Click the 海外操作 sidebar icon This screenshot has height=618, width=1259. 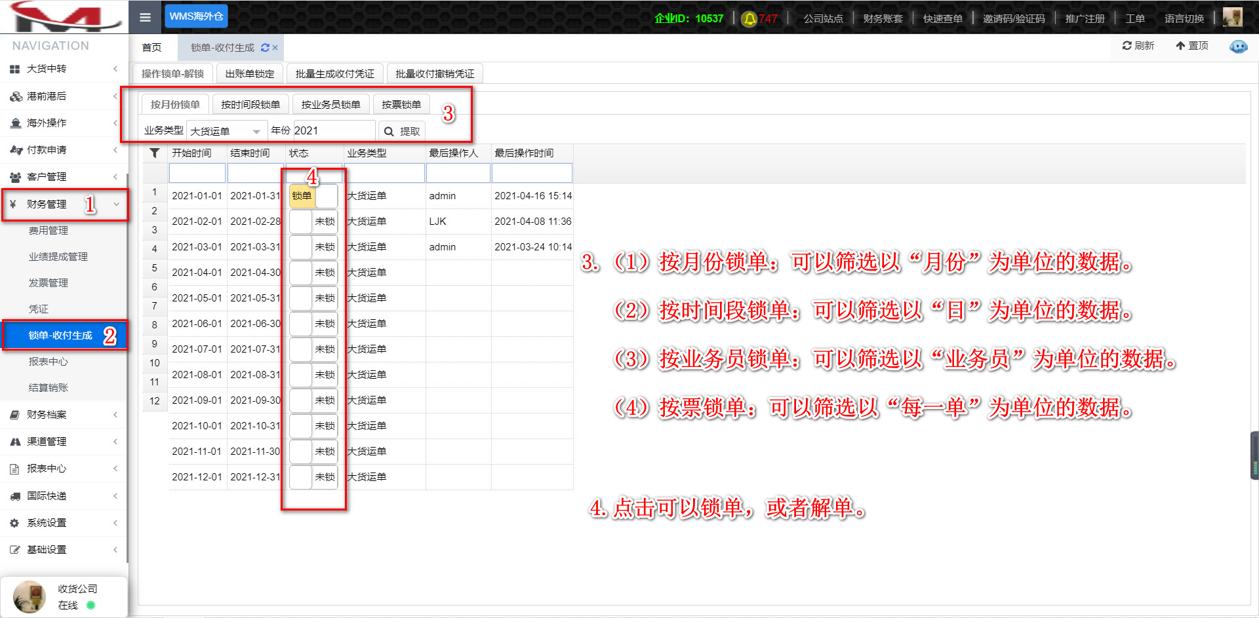pyautogui.click(x=16, y=123)
